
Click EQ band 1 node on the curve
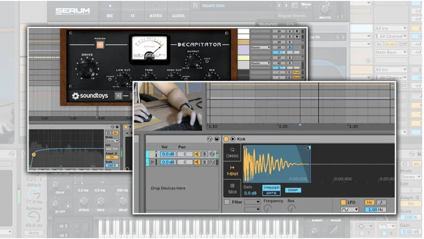pyautogui.click(x=34, y=155)
